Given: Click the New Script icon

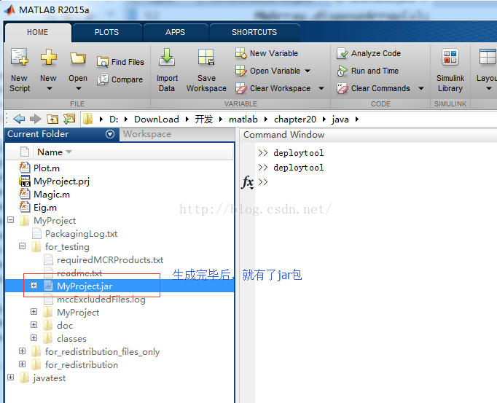Looking at the screenshot, I should [20, 57].
